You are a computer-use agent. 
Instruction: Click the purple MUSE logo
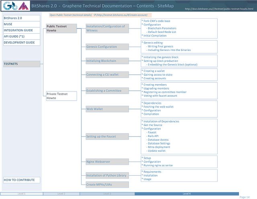click(x=23, y=6)
